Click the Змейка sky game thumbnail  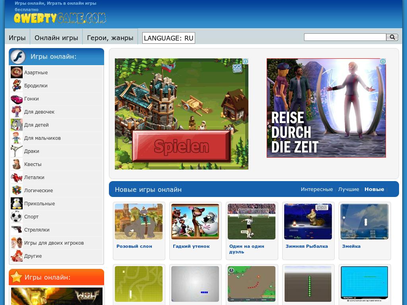point(364,222)
